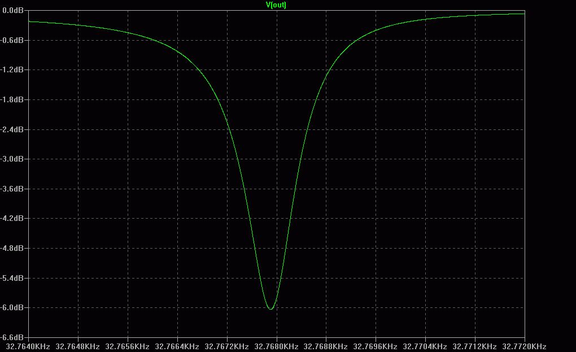Click the -3.6dB axis label
This screenshot has width=576, height=352.
[x=12, y=189]
